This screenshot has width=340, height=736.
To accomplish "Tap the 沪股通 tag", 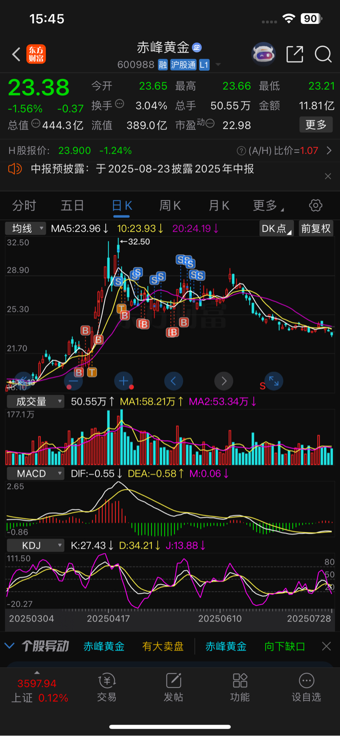I will [x=183, y=65].
